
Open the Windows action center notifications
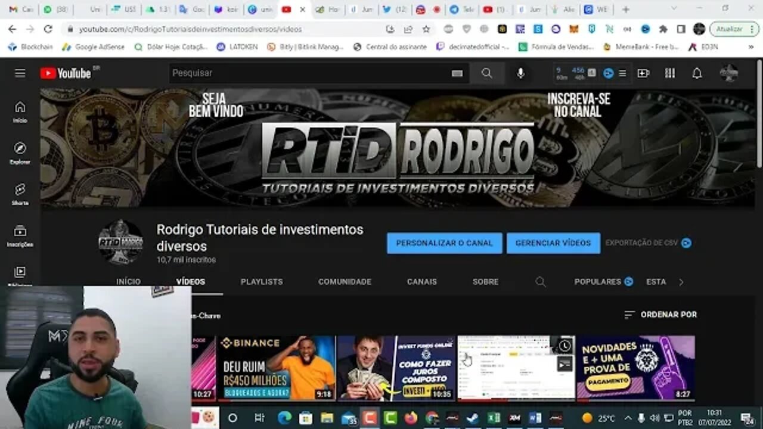tap(747, 418)
